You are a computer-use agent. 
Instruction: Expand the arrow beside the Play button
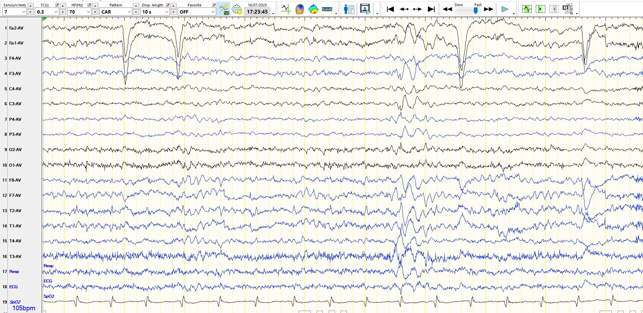coord(514,14)
